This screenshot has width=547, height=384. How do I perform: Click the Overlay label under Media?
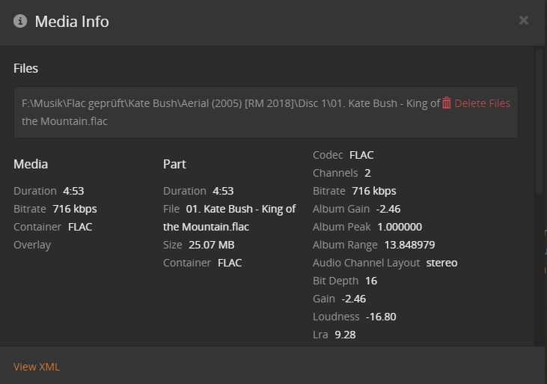click(32, 245)
